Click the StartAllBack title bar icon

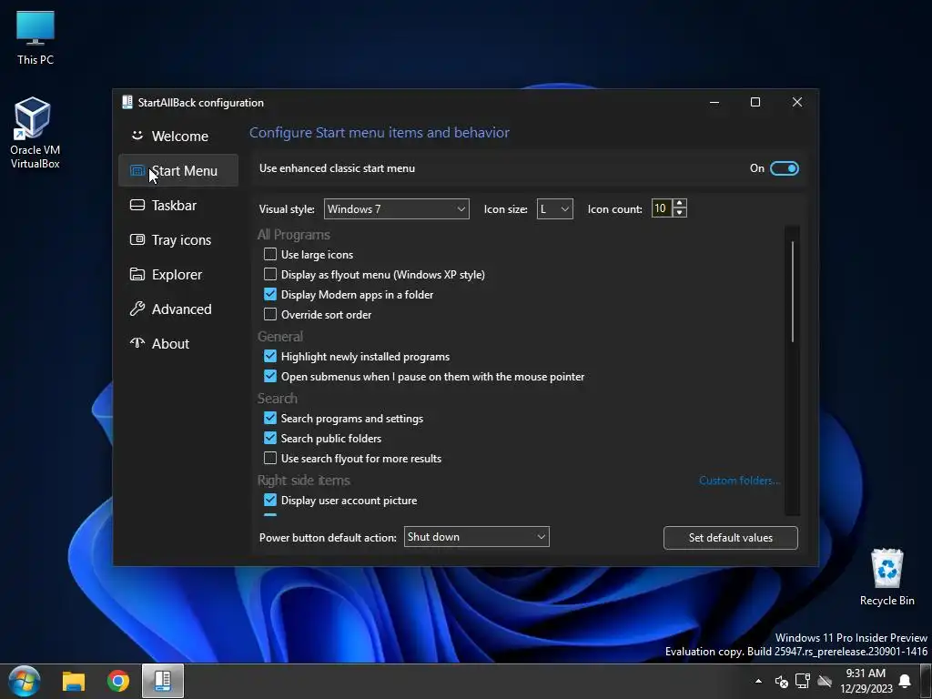coord(127,102)
